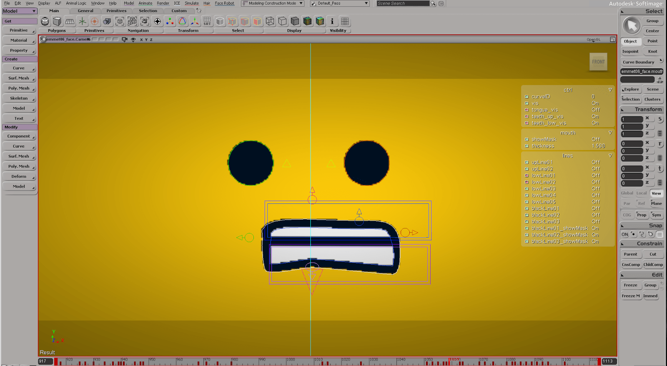Click the Immed button

tap(650, 296)
